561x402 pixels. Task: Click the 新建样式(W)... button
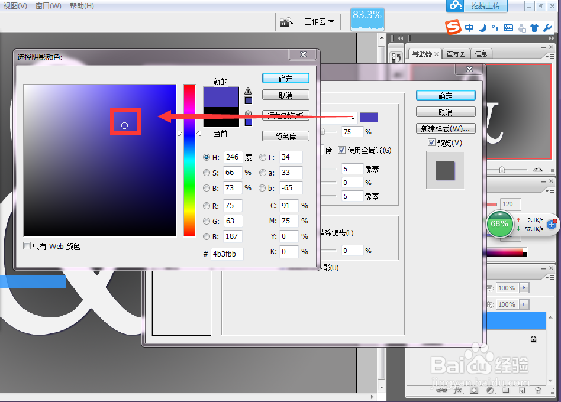click(x=446, y=129)
